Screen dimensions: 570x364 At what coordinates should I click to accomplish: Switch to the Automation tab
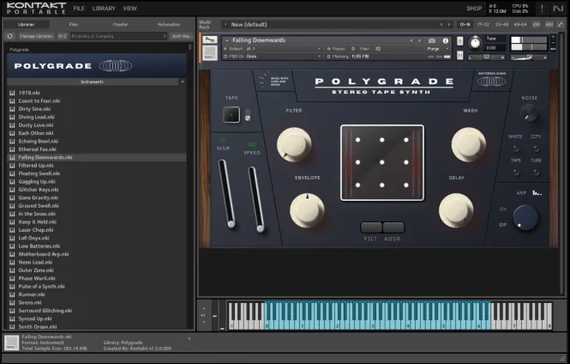click(169, 24)
